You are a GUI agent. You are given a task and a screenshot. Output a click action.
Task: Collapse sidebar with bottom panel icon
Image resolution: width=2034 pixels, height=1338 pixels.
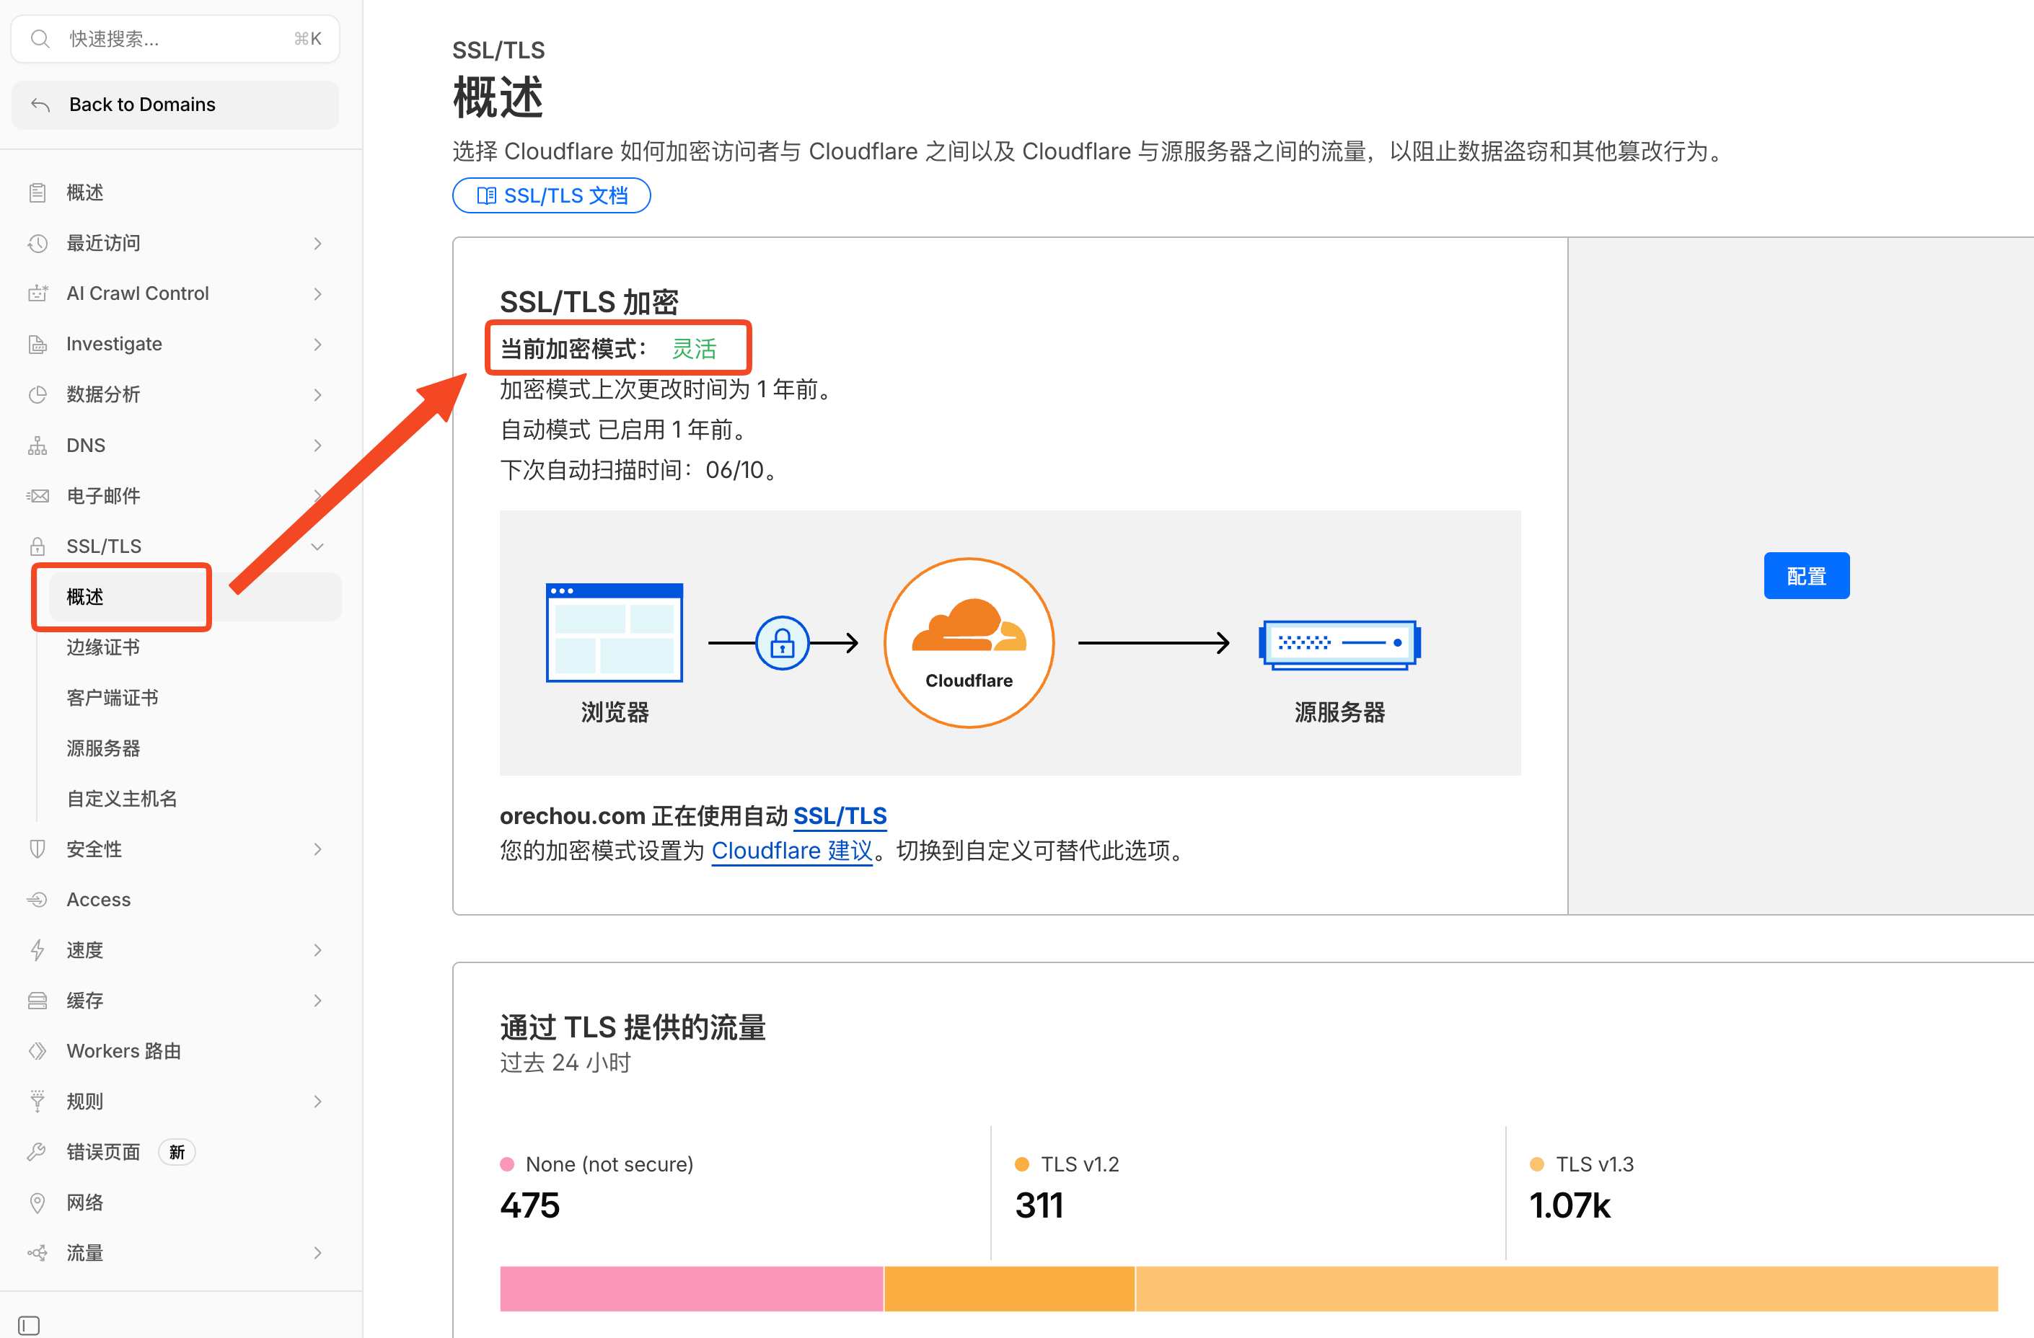click(x=29, y=1325)
